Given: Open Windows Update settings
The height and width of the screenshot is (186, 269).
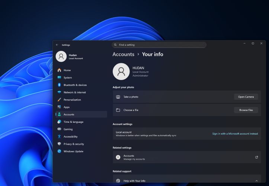Looking at the screenshot, I should 73,151.
